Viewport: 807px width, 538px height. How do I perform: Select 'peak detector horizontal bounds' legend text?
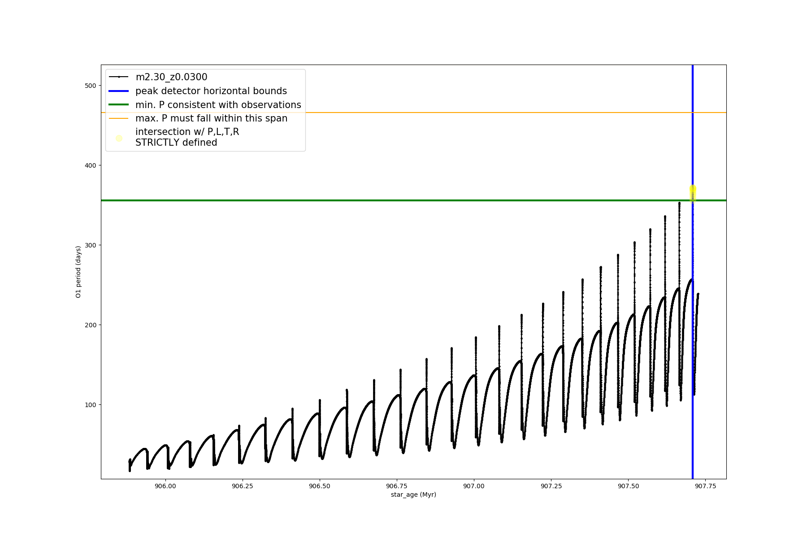pyautogui.click(x=211, y=91)
